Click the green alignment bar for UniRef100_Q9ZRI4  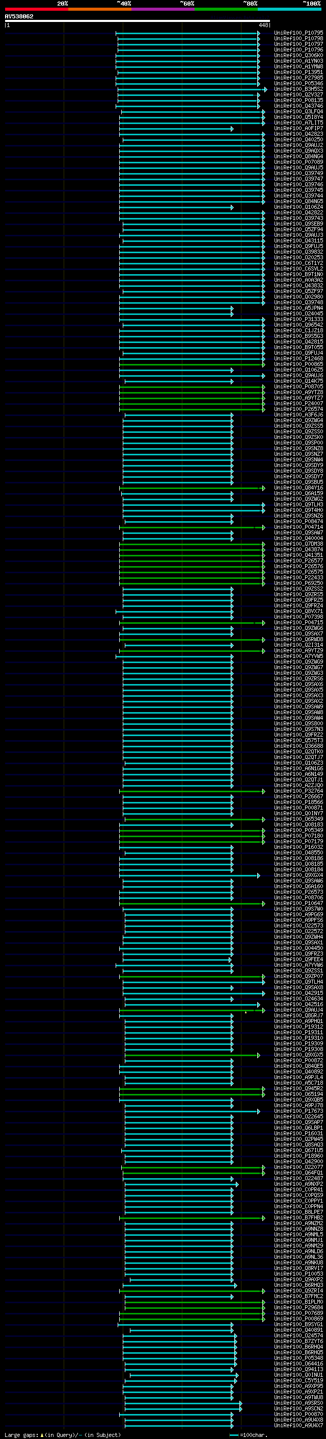pyautogui.click(x=192, y=1291)
